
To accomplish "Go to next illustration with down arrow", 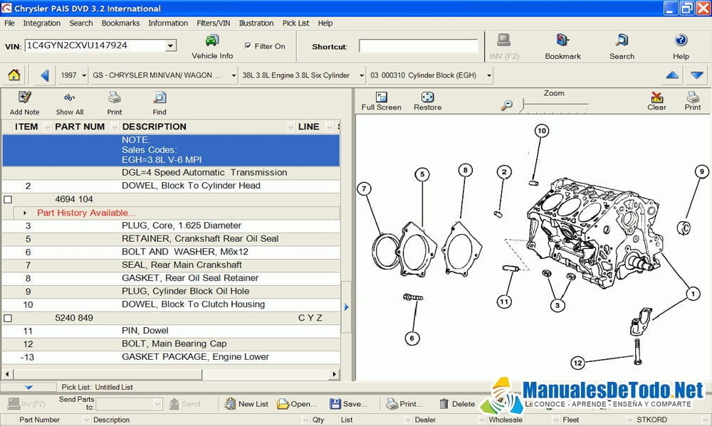I will coord(697,75).
